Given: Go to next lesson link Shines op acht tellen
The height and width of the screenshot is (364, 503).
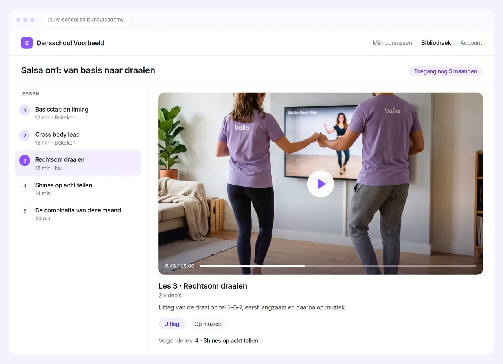Looking at the screenshot, I should click(227, 340).
